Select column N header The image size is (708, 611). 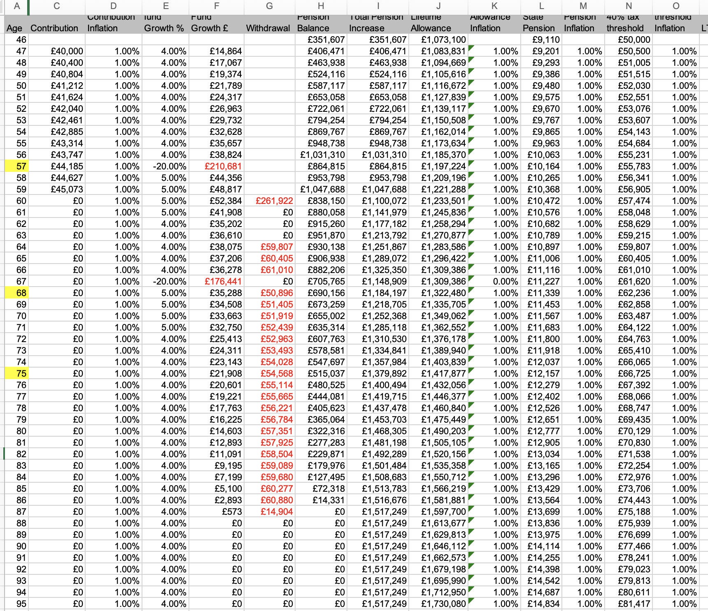(628, 6)
